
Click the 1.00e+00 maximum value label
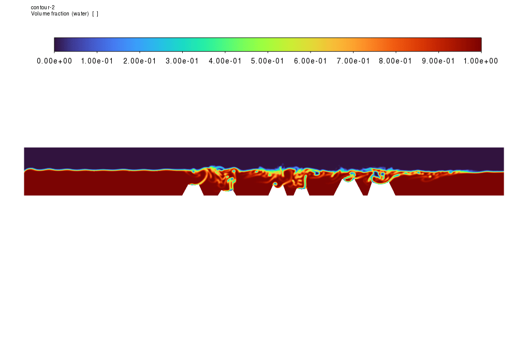pos(481,61)
